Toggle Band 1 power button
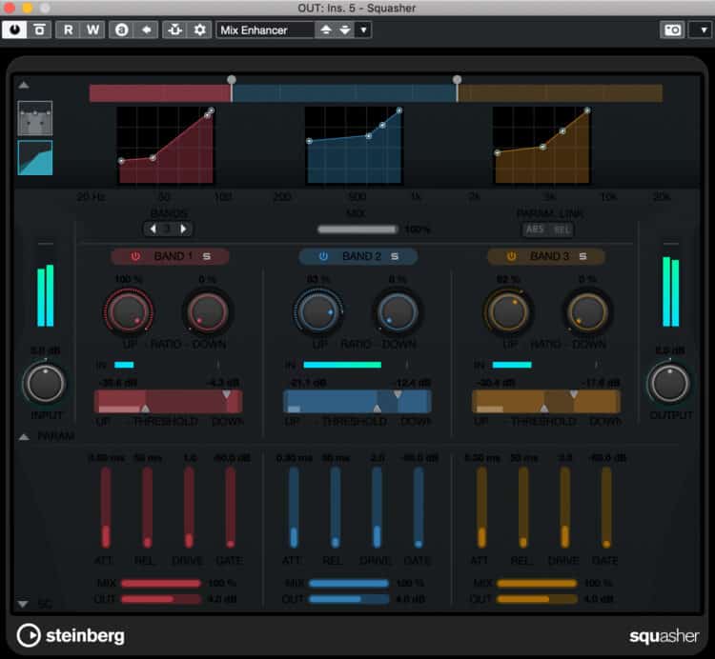Viewport: 715px width, 659px height. 135,256
